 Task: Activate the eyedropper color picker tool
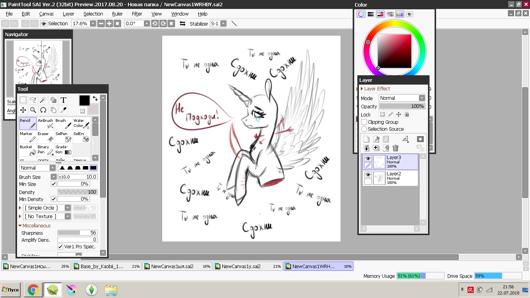click(63, 110)
